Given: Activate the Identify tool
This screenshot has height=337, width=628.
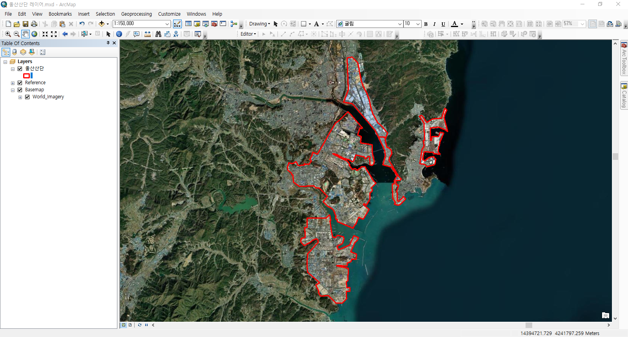Looking at the screenshot, I should (x=119, y=34).
